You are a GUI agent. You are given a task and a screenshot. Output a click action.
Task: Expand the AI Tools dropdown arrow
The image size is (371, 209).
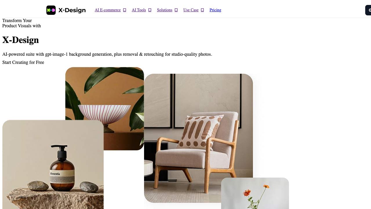(150, 10)
